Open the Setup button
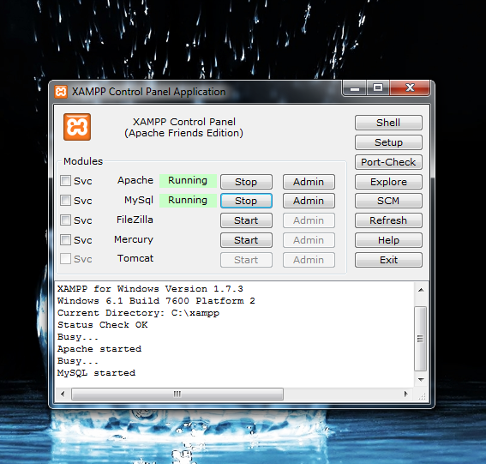 (x=388, y=142)
